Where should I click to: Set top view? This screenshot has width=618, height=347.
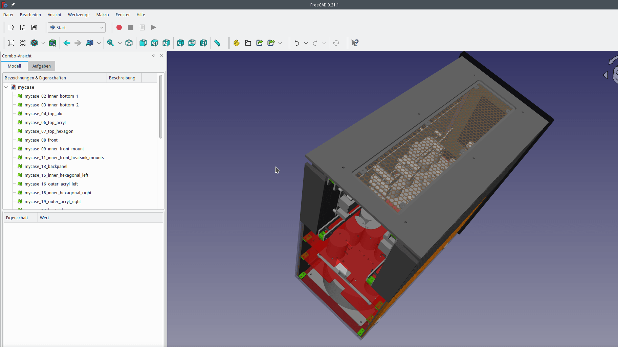point(155,43)
